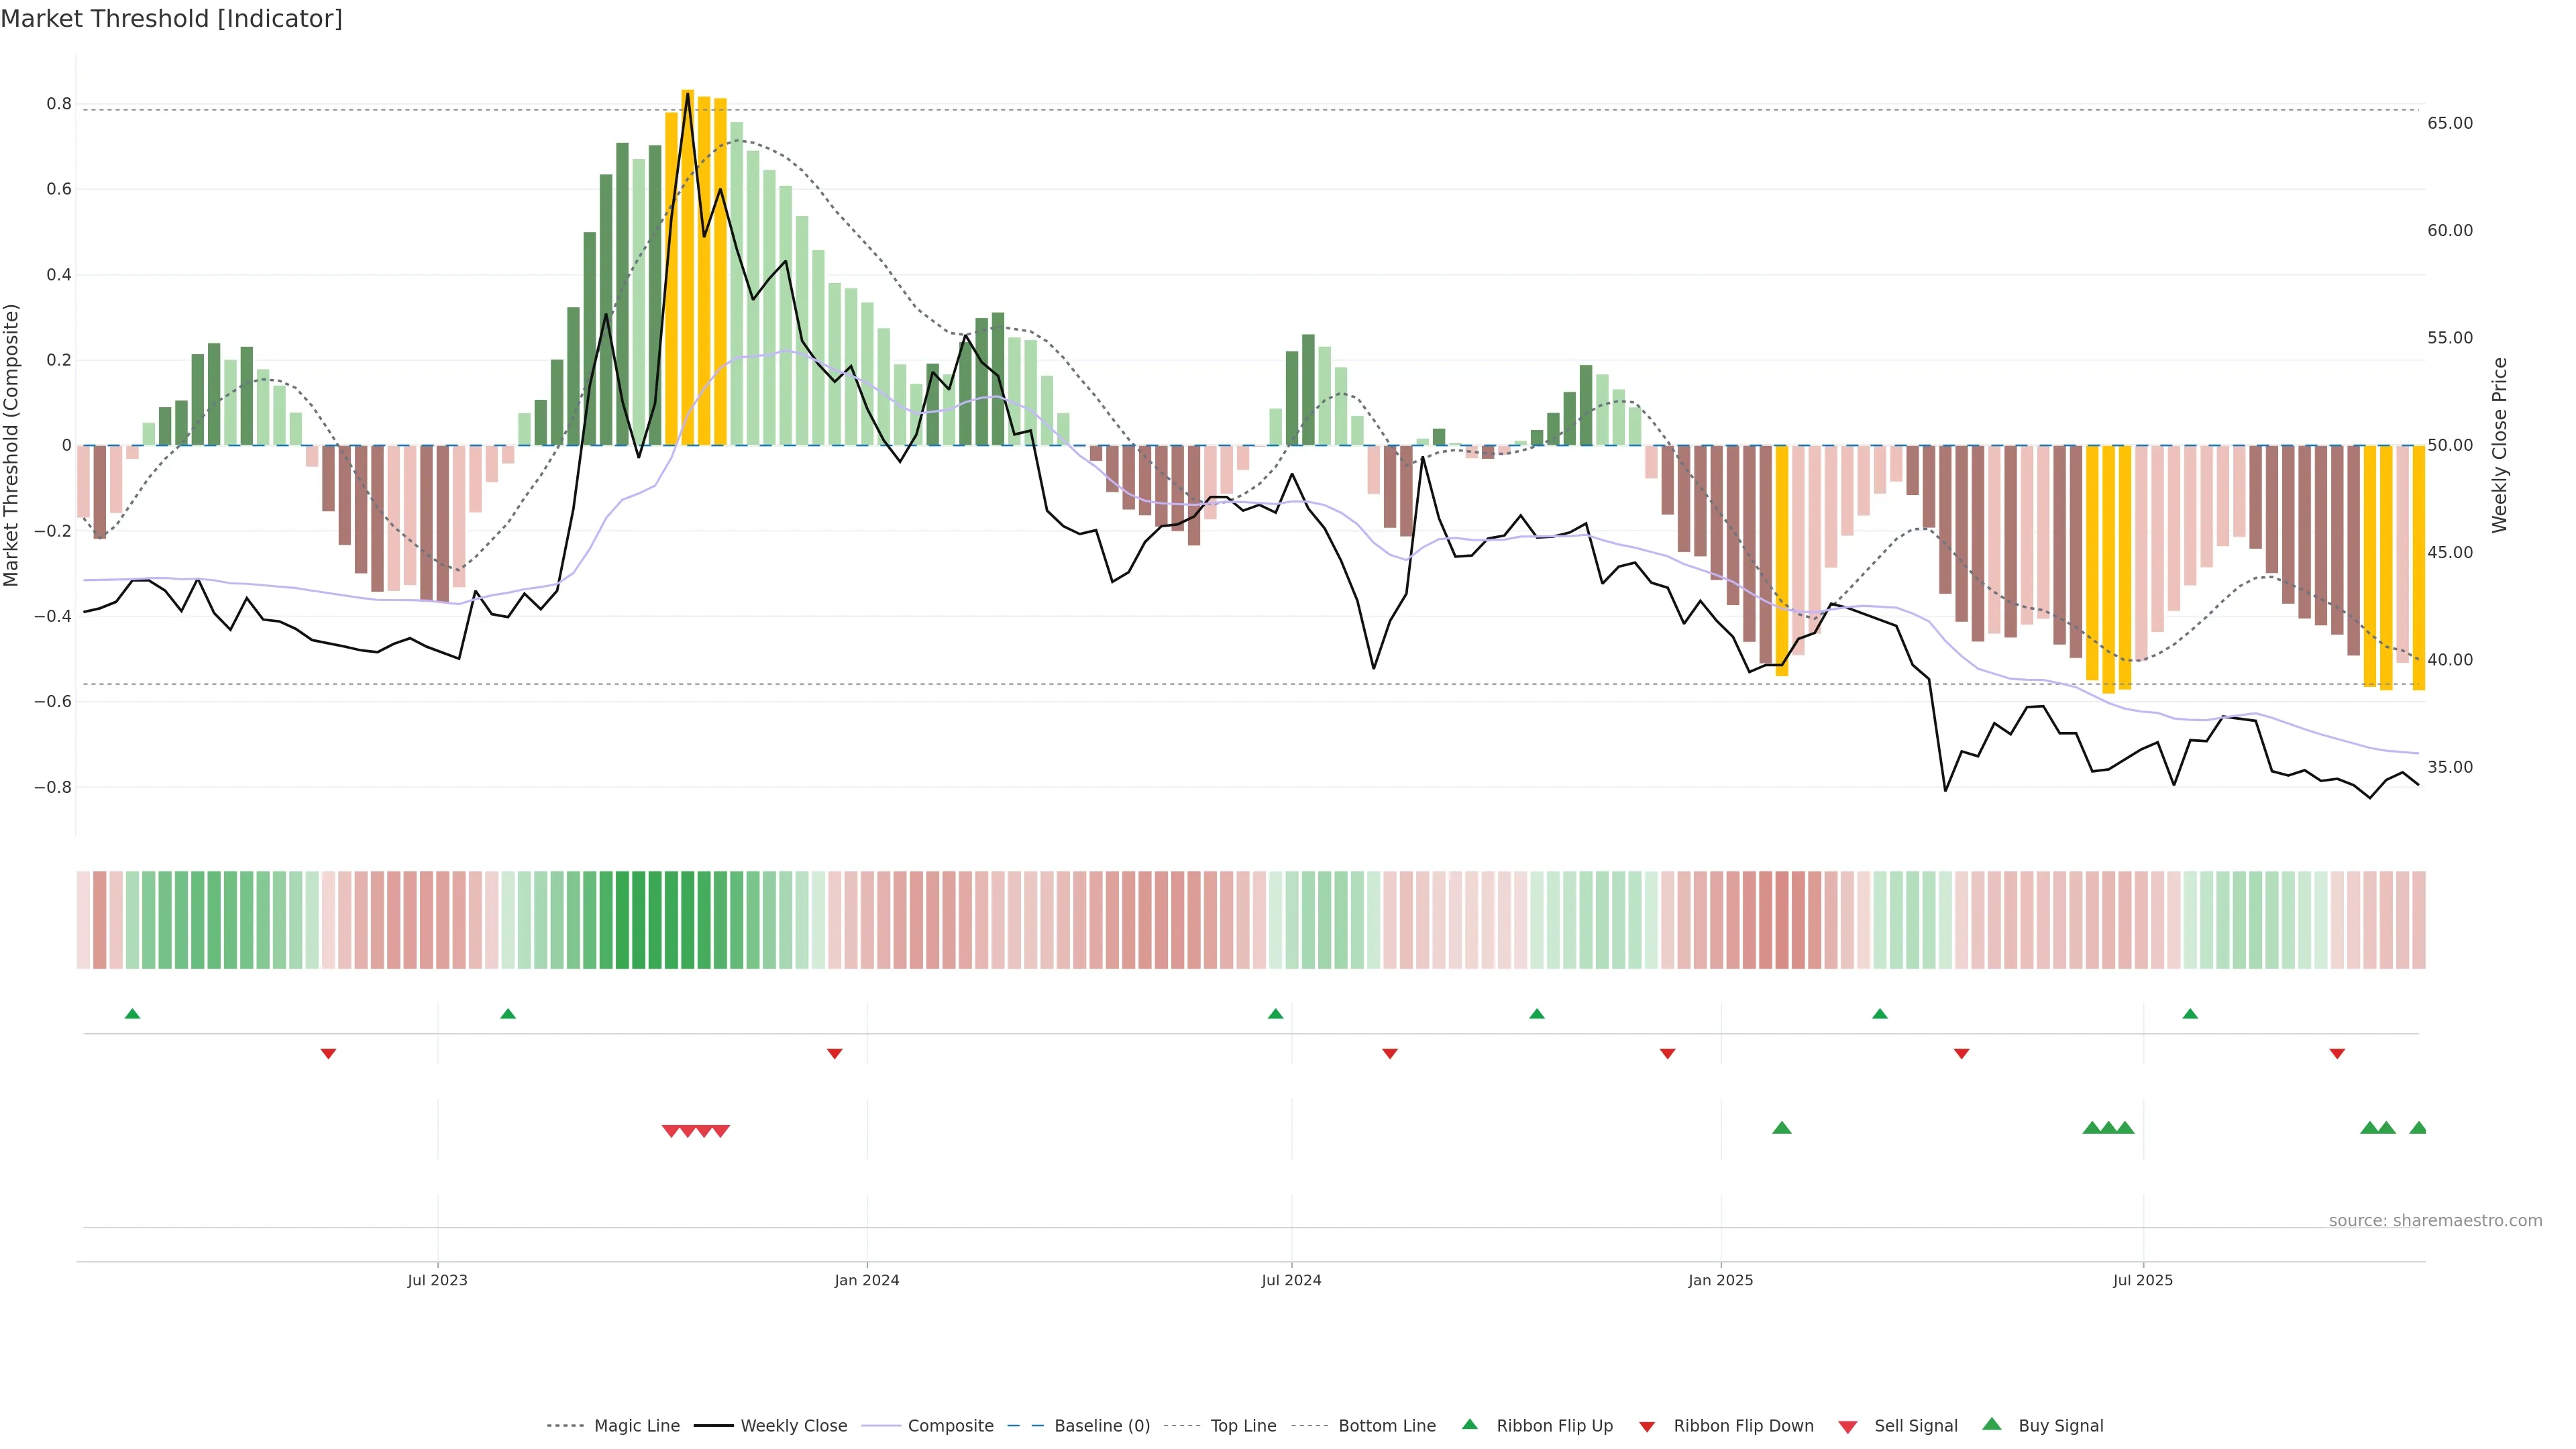The image size is (2576, 1449).
Task: Hide the Top Line series via legend
Action: (1243, 1426)
